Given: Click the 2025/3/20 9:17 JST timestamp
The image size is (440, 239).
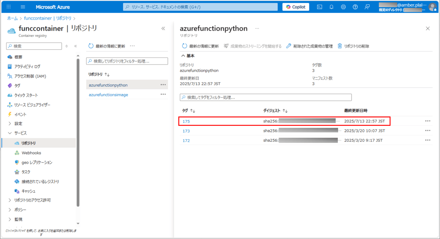Looking at the screenshot, I should point(364,140).
